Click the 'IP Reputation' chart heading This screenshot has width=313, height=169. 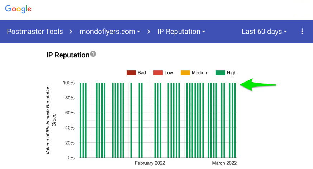[x=68, y=55]
